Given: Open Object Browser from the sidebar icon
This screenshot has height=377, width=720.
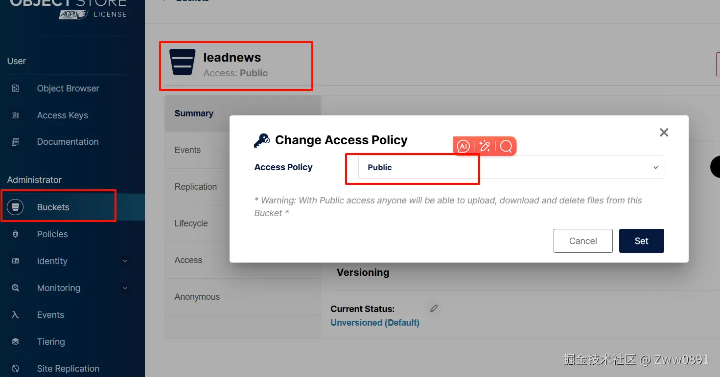Looking at the screenshot, I should point(15,89).
